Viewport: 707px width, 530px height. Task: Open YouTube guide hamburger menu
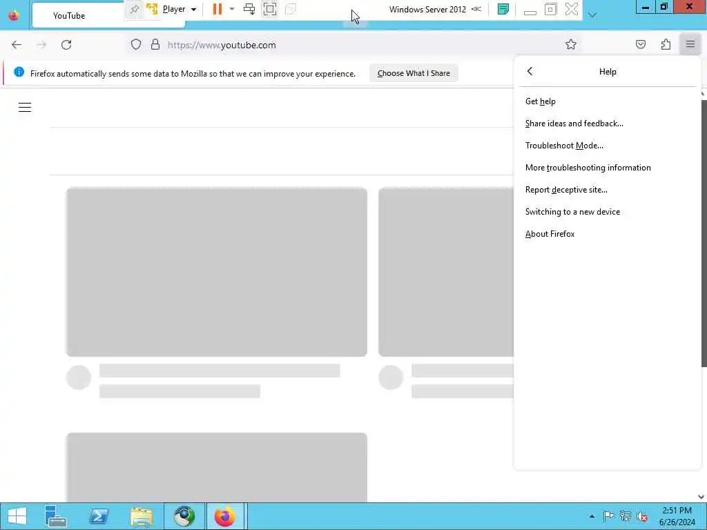pos(25,107)
